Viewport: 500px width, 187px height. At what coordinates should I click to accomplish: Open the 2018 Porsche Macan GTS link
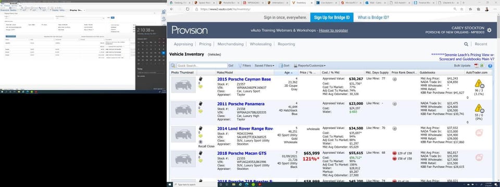tap(242, 153)
